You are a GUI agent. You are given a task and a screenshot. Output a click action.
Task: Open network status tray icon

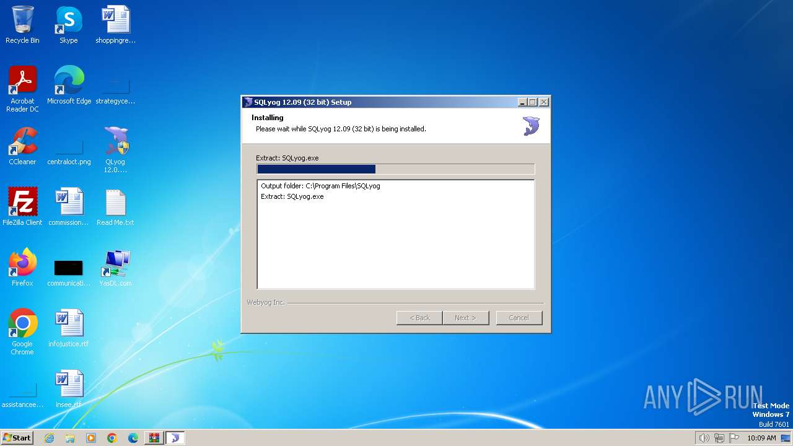click(719, 438)
